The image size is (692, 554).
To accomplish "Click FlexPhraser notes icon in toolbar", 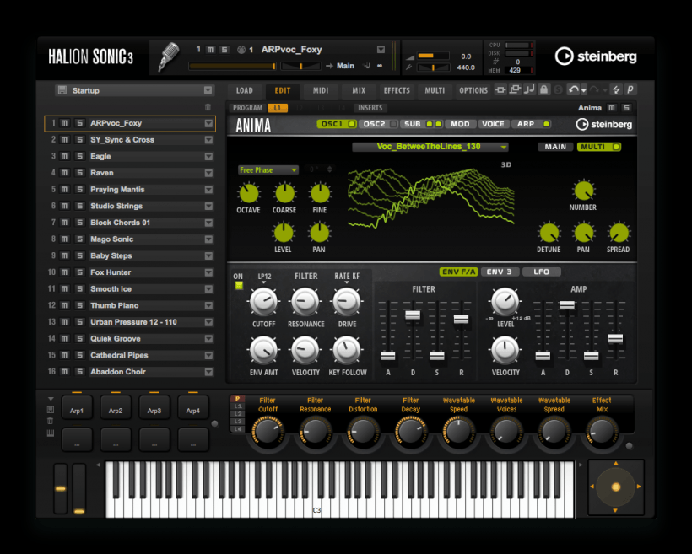I will (x=529, y=90).
